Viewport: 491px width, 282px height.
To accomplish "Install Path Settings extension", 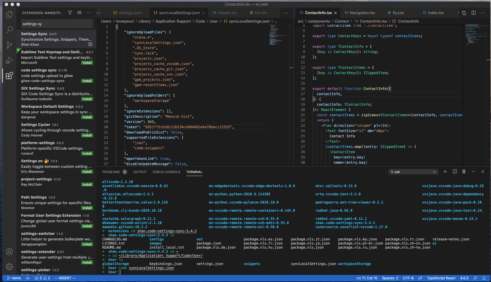I will point(87,208).
